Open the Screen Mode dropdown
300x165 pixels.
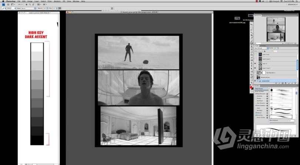click(45, 4)
